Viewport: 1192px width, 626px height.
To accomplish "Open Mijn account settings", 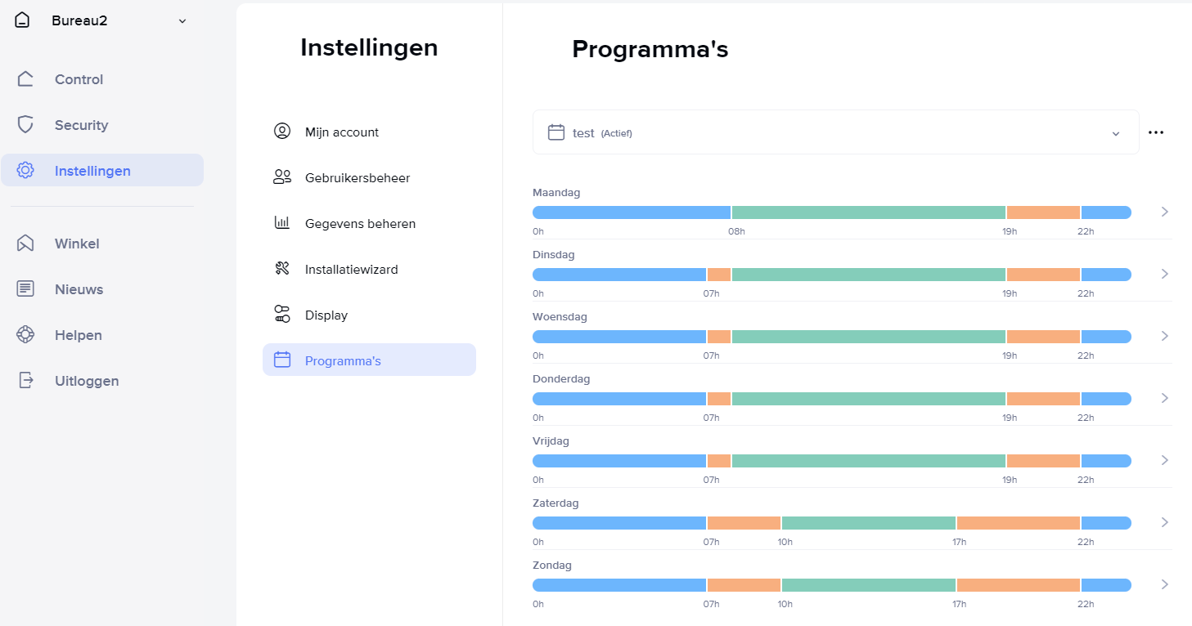I will tap(342, 132).
